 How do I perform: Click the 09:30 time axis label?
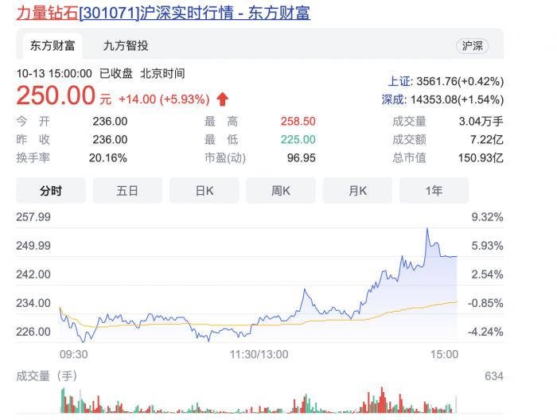pos(73,354)
